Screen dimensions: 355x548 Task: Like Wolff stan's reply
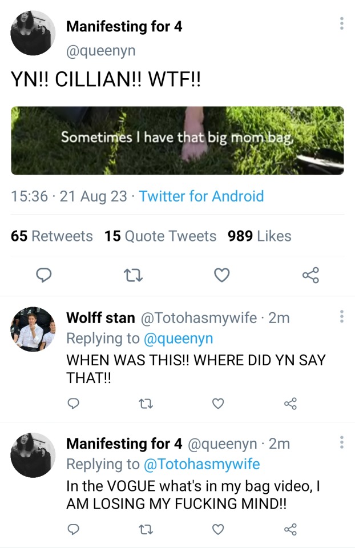click(217, 404)
